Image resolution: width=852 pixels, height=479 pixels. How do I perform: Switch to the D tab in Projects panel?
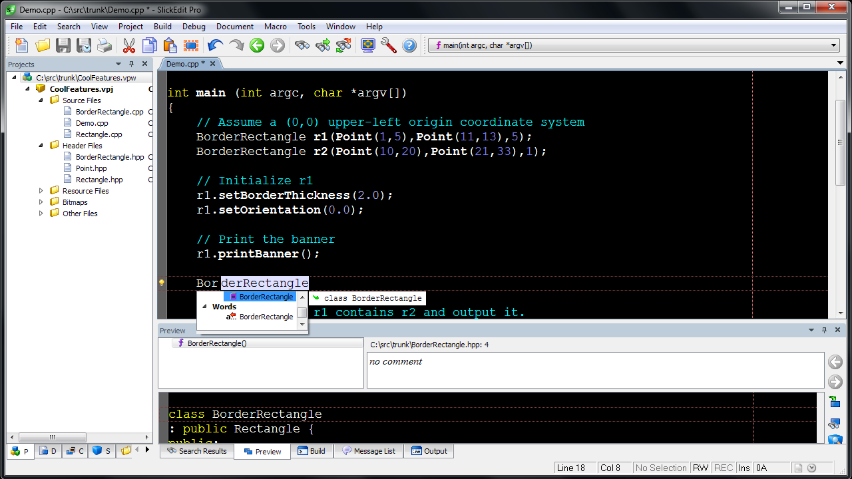[48, 450]
